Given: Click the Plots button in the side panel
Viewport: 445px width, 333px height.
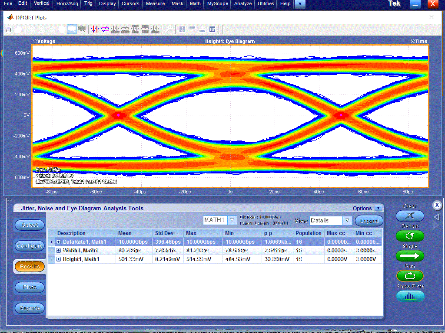Looking at the screenshot, I should click(30, 287).
